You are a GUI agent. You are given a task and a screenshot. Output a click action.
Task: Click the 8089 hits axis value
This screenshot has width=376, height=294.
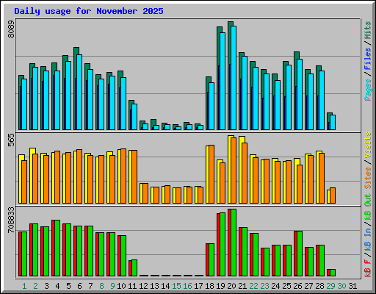click(11, 29)
